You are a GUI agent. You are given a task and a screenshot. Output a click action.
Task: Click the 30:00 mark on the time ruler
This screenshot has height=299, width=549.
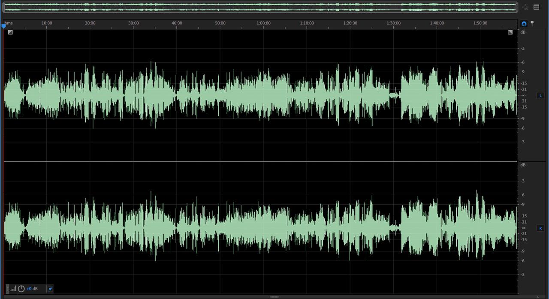coord(133,23)
